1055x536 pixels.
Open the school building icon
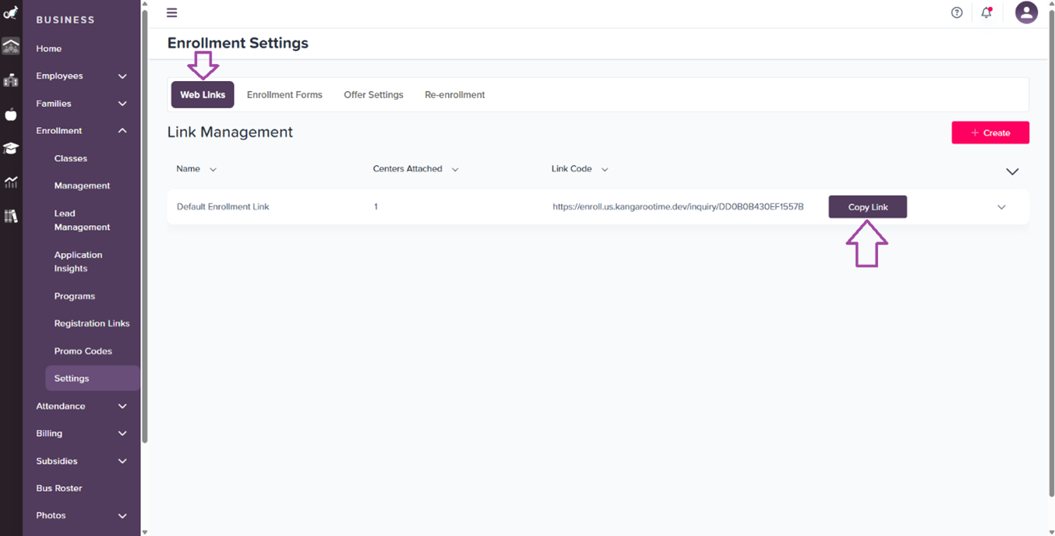tap(10, 79)
